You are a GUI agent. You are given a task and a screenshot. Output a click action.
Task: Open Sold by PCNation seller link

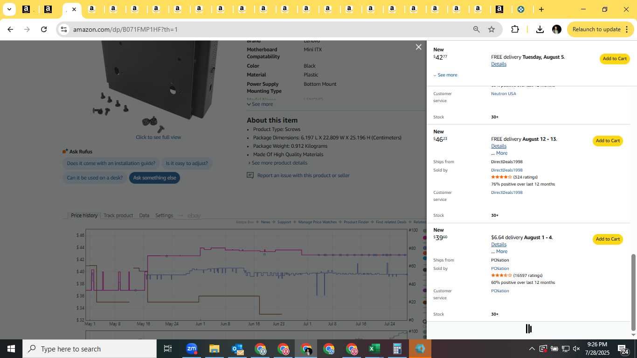500,268
